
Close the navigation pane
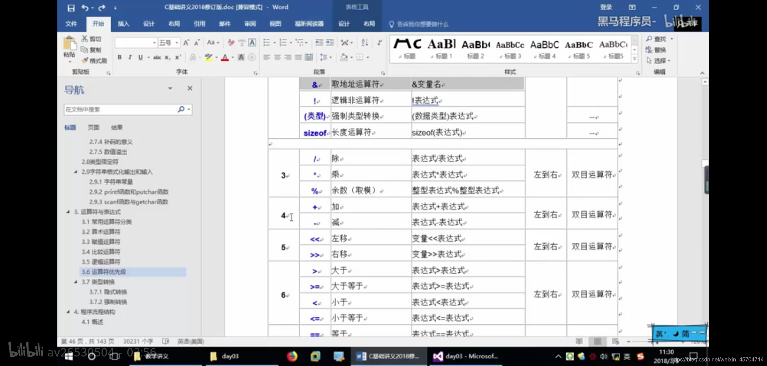coord(190,88)
